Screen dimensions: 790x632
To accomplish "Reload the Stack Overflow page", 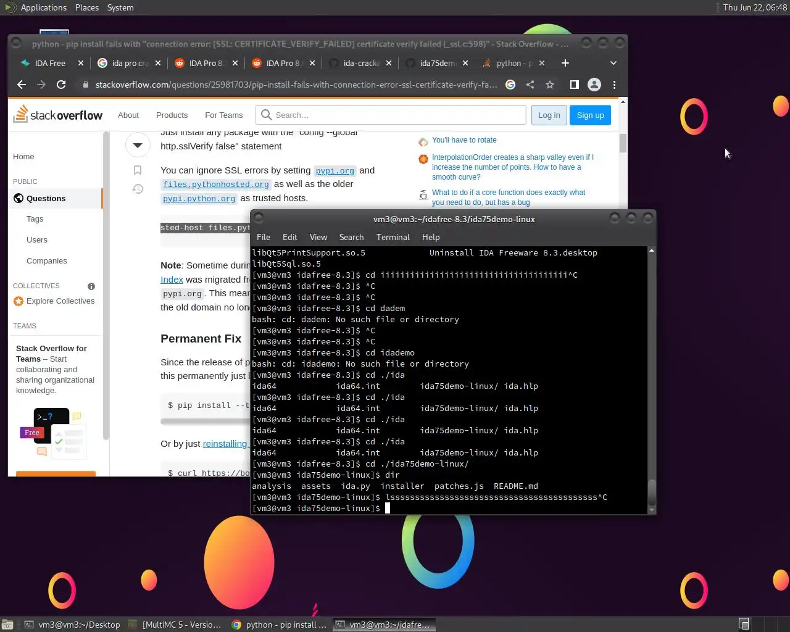I will click(x=61, y=85).
